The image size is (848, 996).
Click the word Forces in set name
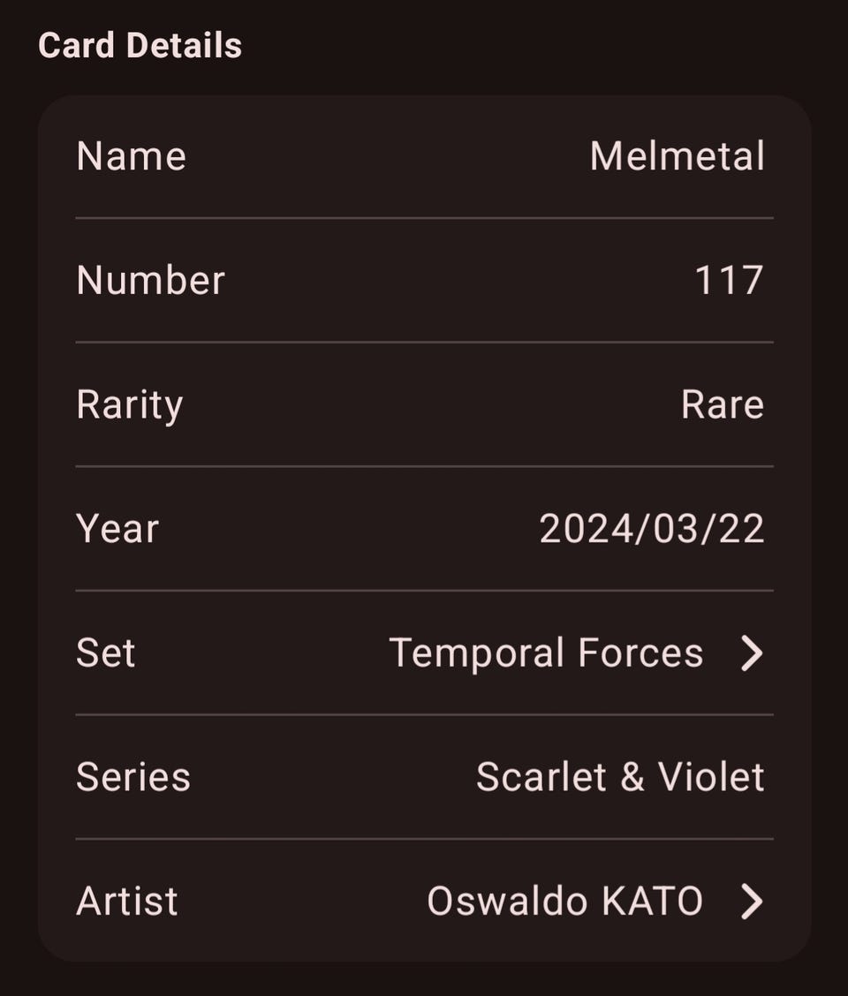click(x=640, y=653)
